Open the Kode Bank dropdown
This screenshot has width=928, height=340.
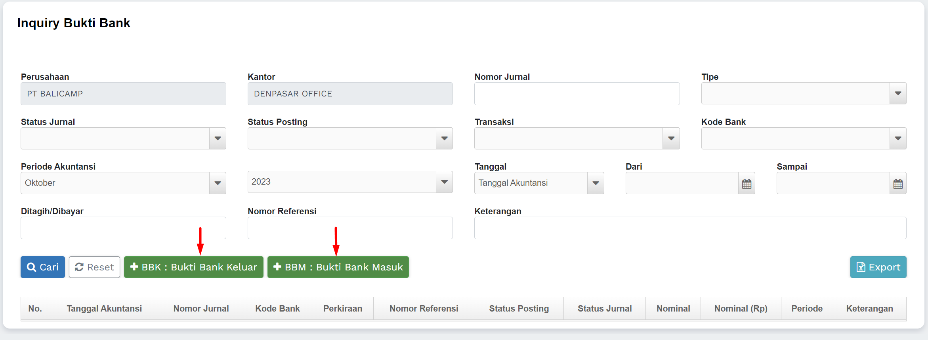898,138
